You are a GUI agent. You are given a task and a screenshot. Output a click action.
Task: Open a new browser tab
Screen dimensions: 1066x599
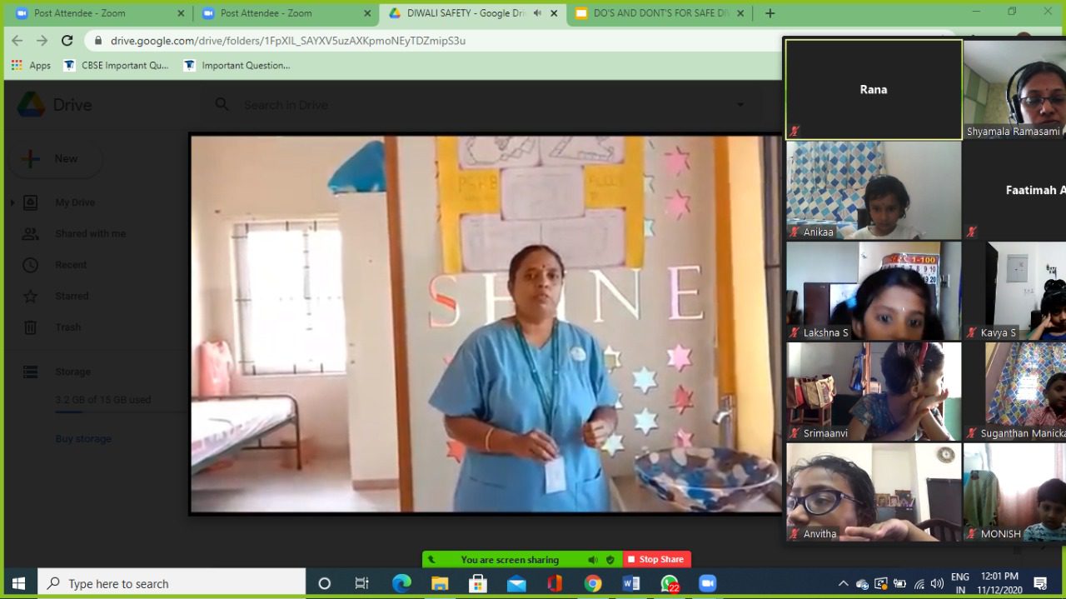coord(770,13)
